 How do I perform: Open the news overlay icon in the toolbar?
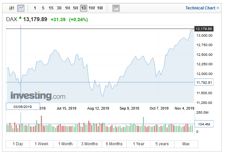(116, 8)
